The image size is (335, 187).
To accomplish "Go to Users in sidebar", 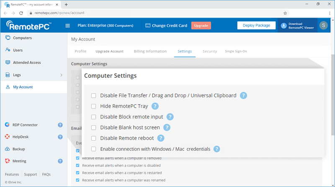I will click(x=18, y=50).
